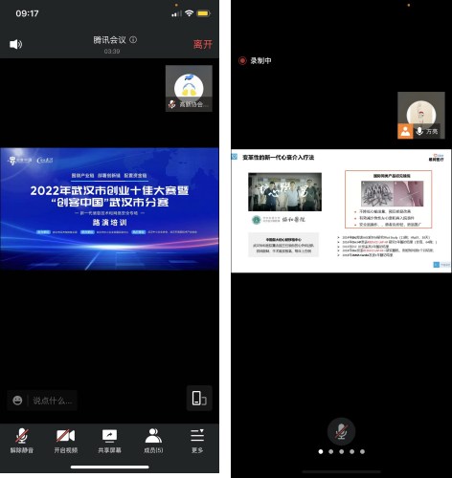Toggle the round muted microphone button
Viewport: 452px width, 478px height.
(341, 431)
